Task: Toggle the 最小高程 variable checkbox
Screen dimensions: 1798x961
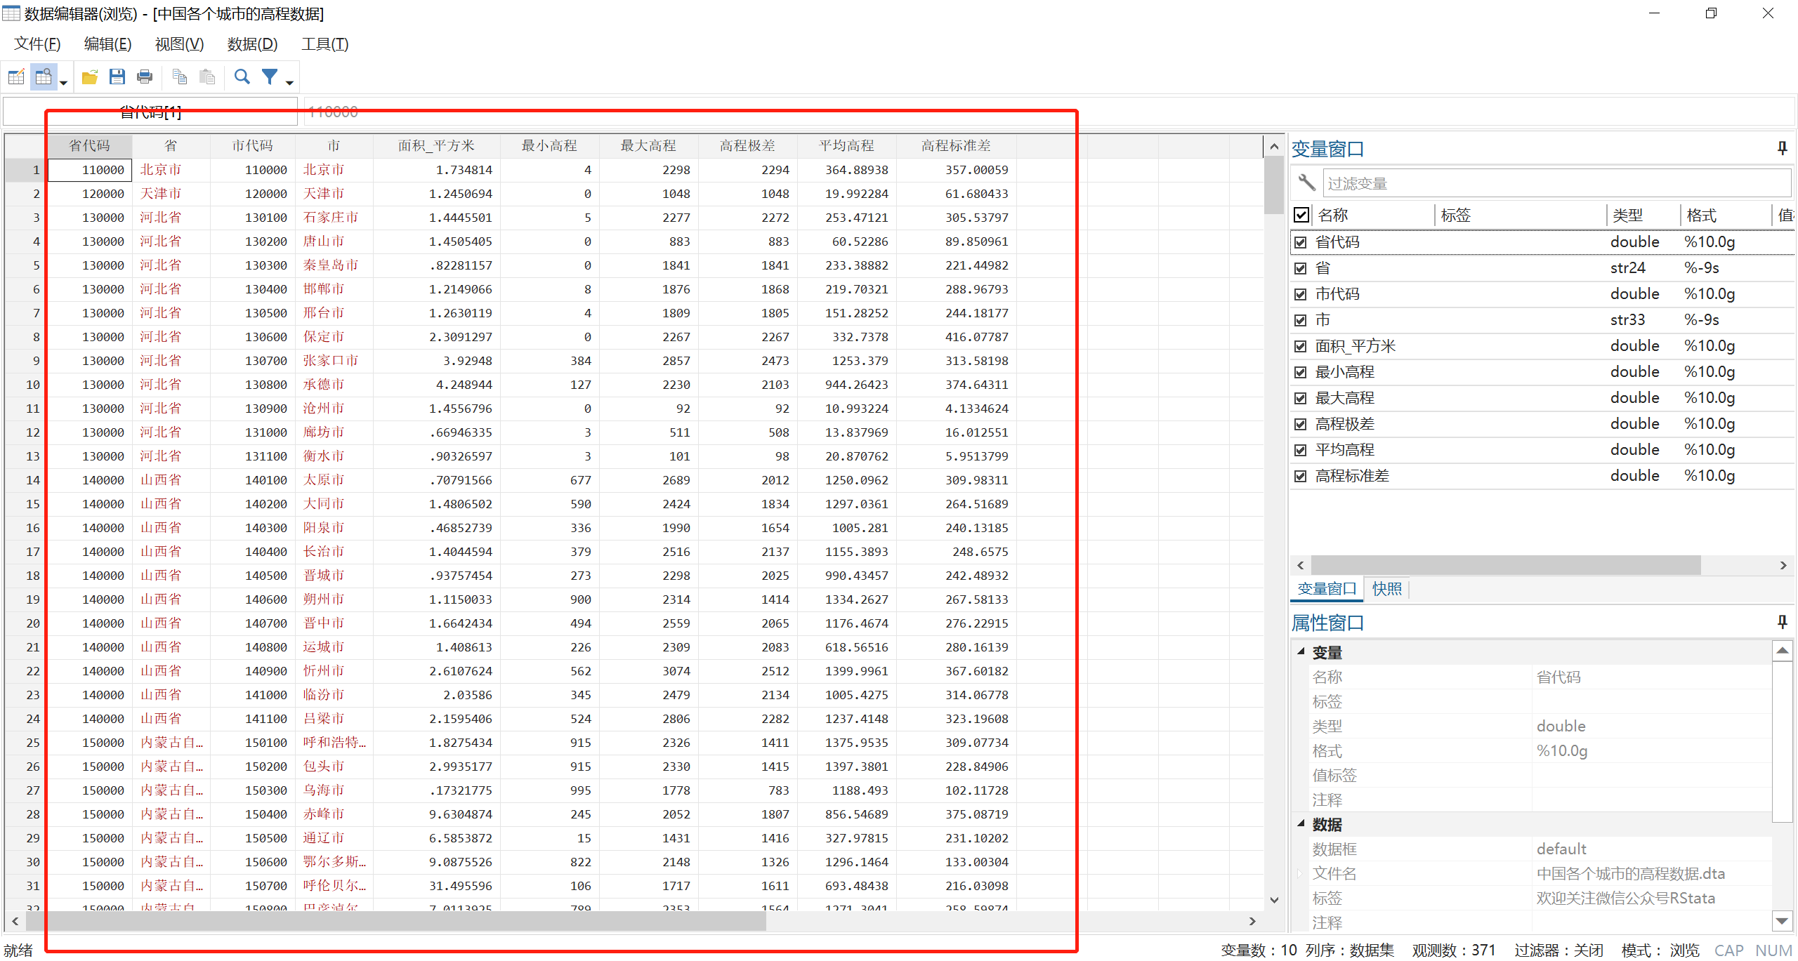Action: [x=1301, y=372]
